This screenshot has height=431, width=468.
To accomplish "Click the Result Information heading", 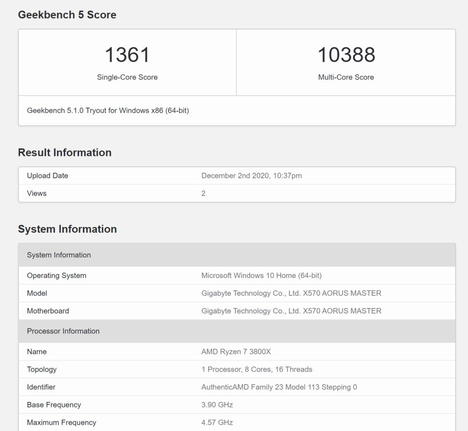I will coord(65,153).
